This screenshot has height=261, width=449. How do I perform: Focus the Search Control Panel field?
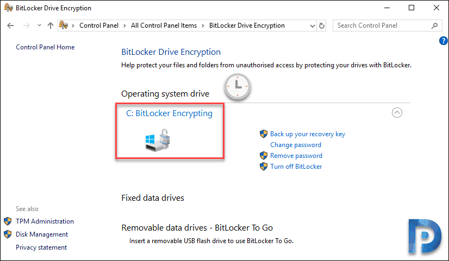[x=383, y=26]
